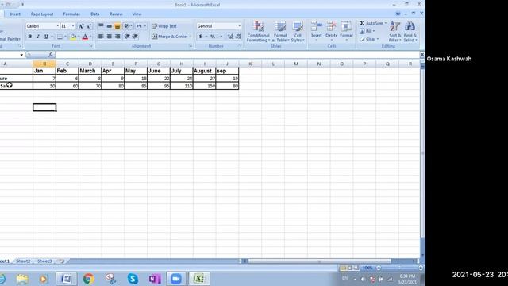The height and width of the screenshot is (286, 508).
Task: Open Alignment group dialog launcher
Action: click(x=190, y=46)
